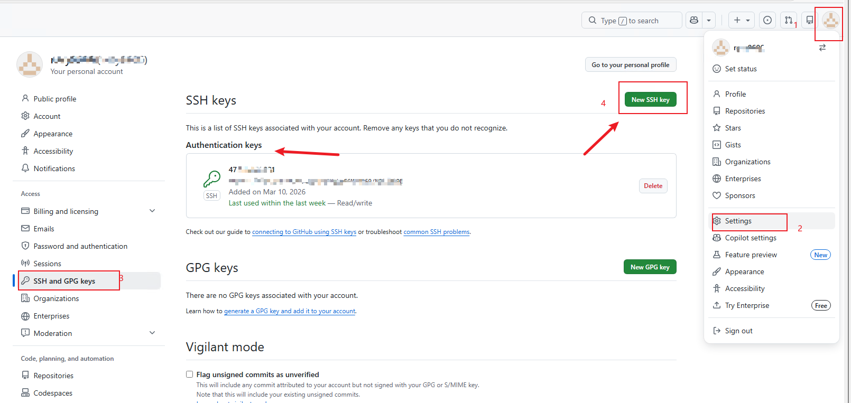The height and width of the screenshot is (403, 851).
Task: Click Go to your personal profile
Action: [631, 64]
